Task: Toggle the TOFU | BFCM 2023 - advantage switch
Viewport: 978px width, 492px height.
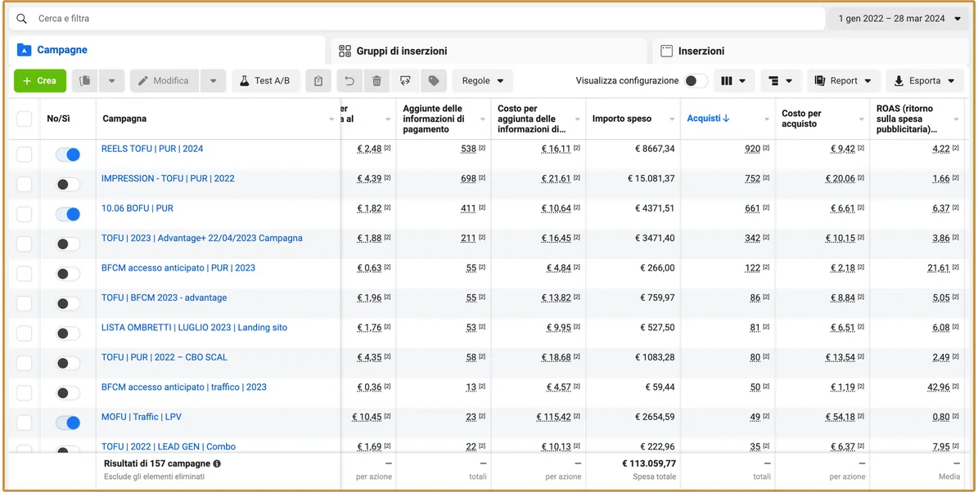Action: coord(68,304)
